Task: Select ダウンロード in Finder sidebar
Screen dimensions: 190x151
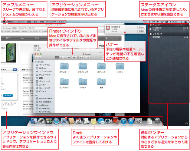Action: point(44,81)
